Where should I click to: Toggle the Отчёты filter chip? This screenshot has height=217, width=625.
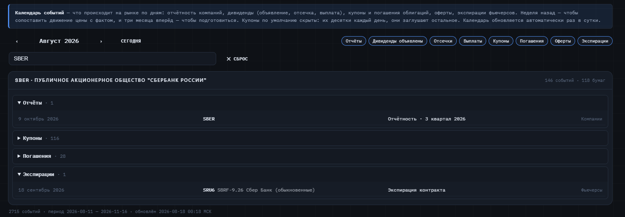click(353, 41)
